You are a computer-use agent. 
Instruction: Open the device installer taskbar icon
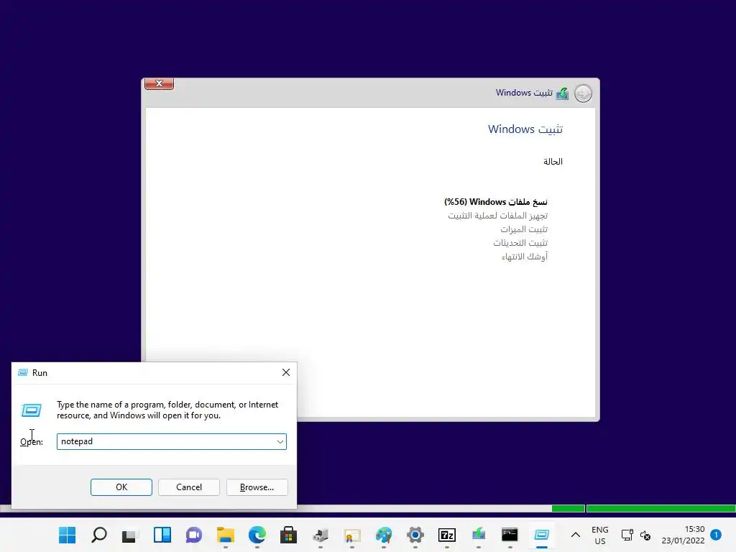320,535
